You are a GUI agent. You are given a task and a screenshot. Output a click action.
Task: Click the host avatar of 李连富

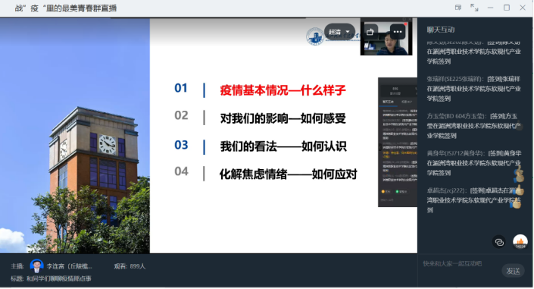pyautogui.click(x=36, y=266)
